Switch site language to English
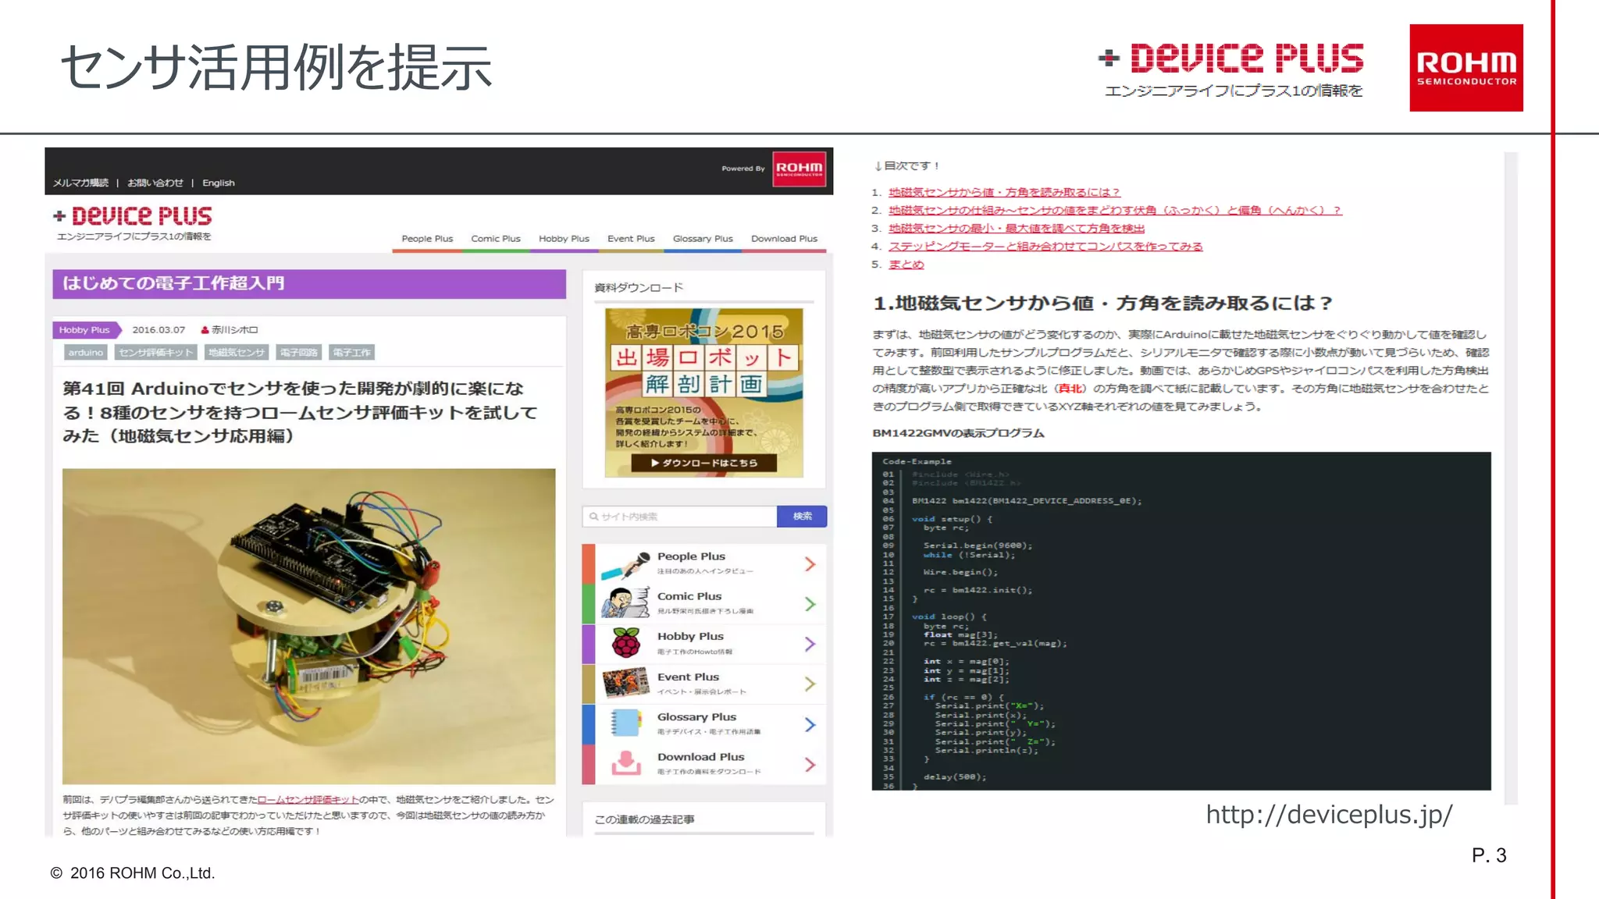 219,183
